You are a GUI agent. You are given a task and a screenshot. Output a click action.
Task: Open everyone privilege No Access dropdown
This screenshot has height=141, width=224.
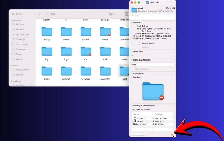point(158,124)
